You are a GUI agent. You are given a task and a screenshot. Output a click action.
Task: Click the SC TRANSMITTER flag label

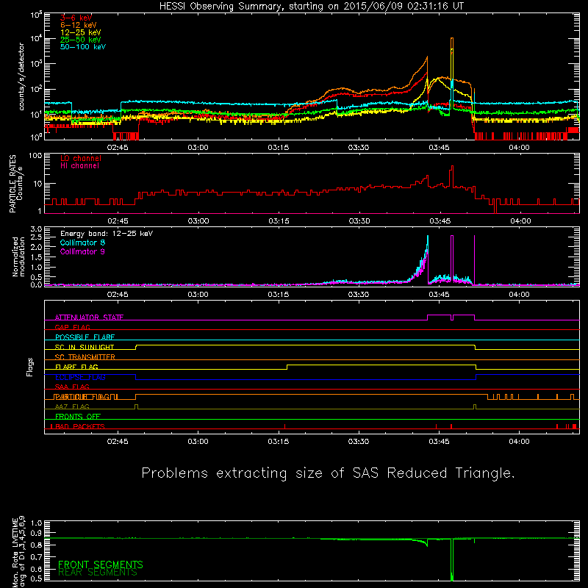coord(85,356)
